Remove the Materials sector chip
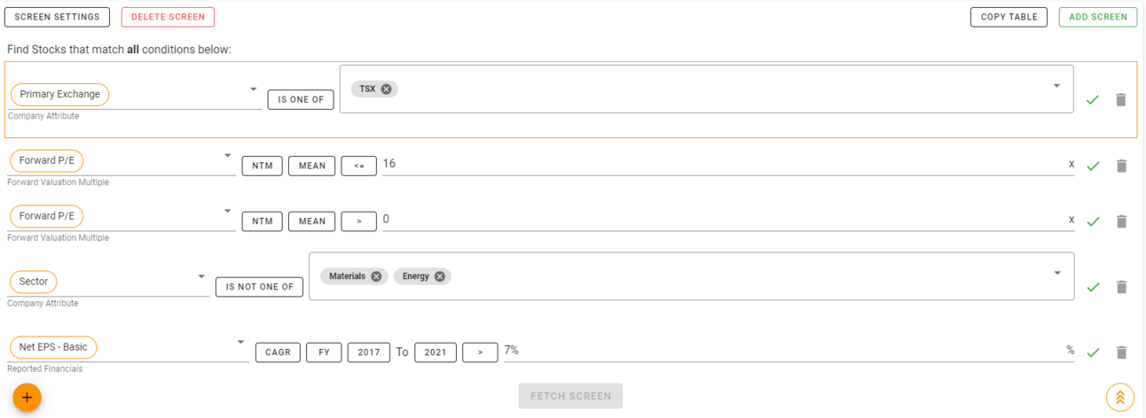 point(376,276)
